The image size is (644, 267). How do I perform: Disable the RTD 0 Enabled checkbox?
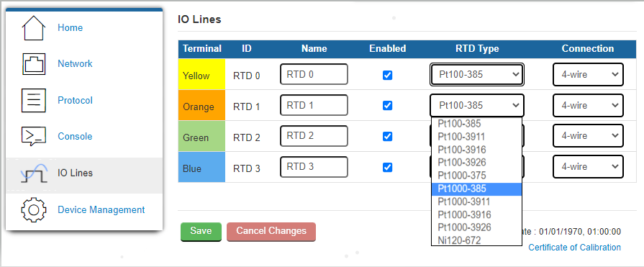(x=387, y=75)
